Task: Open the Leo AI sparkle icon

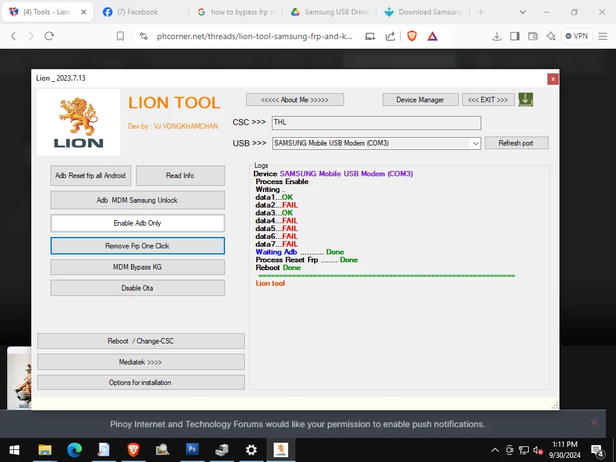Action: [x=551, y=36]
